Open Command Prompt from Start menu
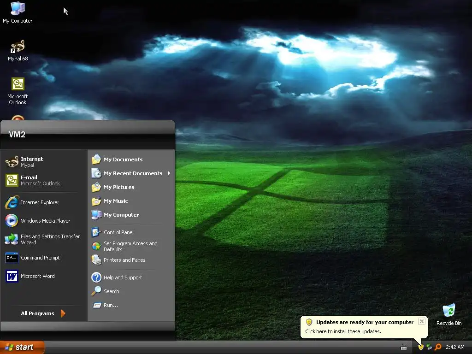 (44, 258)
